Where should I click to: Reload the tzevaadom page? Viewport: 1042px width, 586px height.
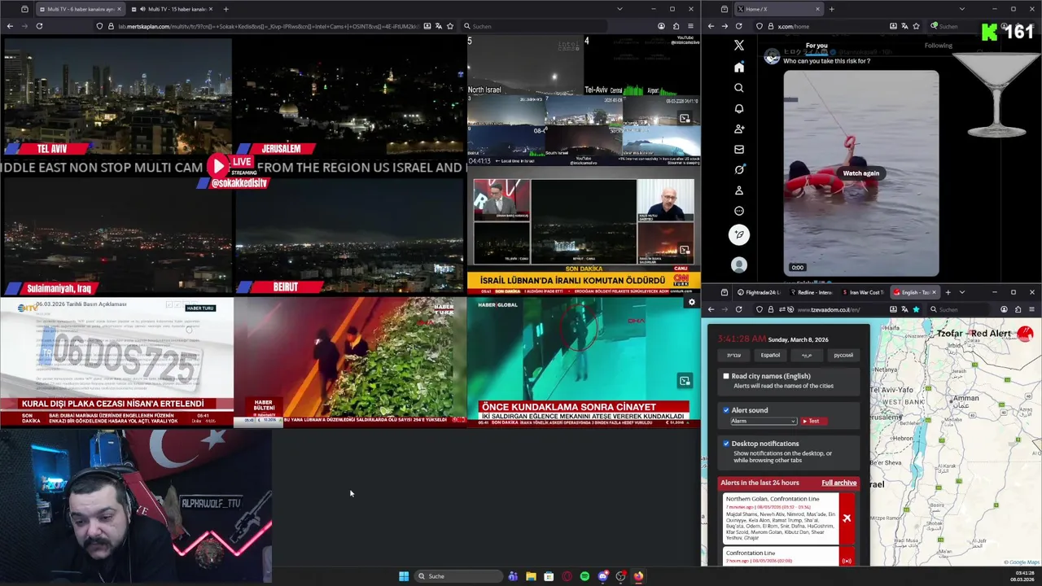pyautogui.click(x=739, y=309)
